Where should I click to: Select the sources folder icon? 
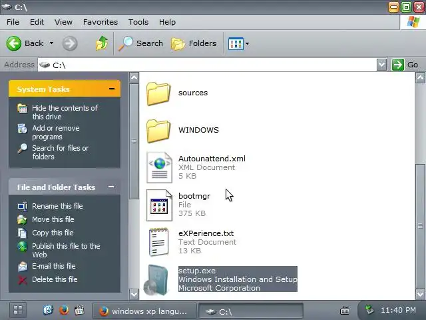(x=158, y=93)
